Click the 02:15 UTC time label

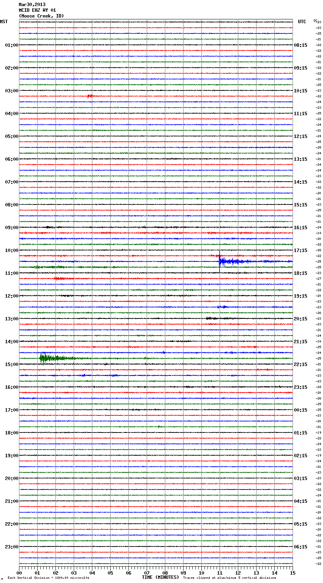301,456
